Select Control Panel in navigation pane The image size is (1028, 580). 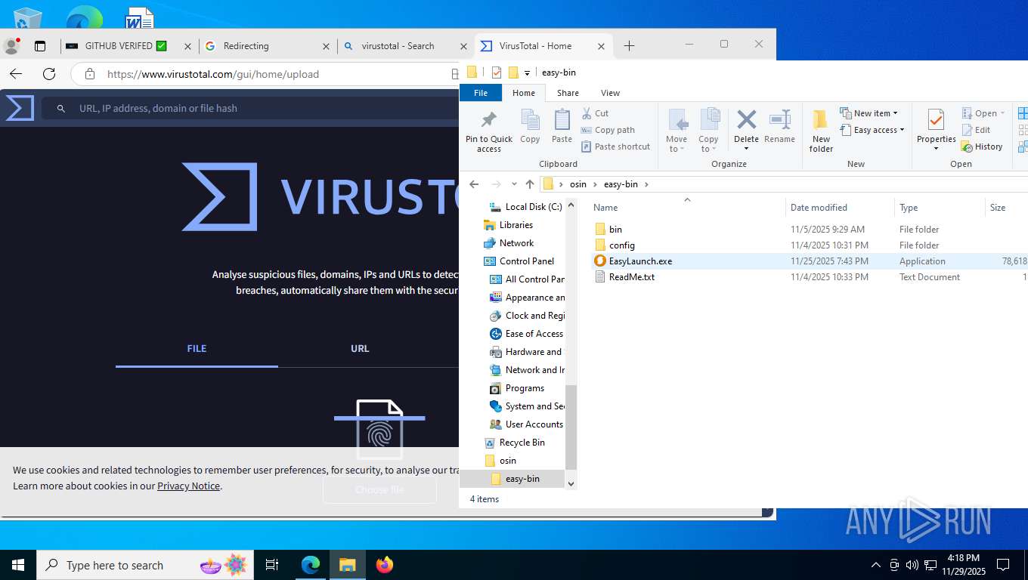tap(526, 261)
